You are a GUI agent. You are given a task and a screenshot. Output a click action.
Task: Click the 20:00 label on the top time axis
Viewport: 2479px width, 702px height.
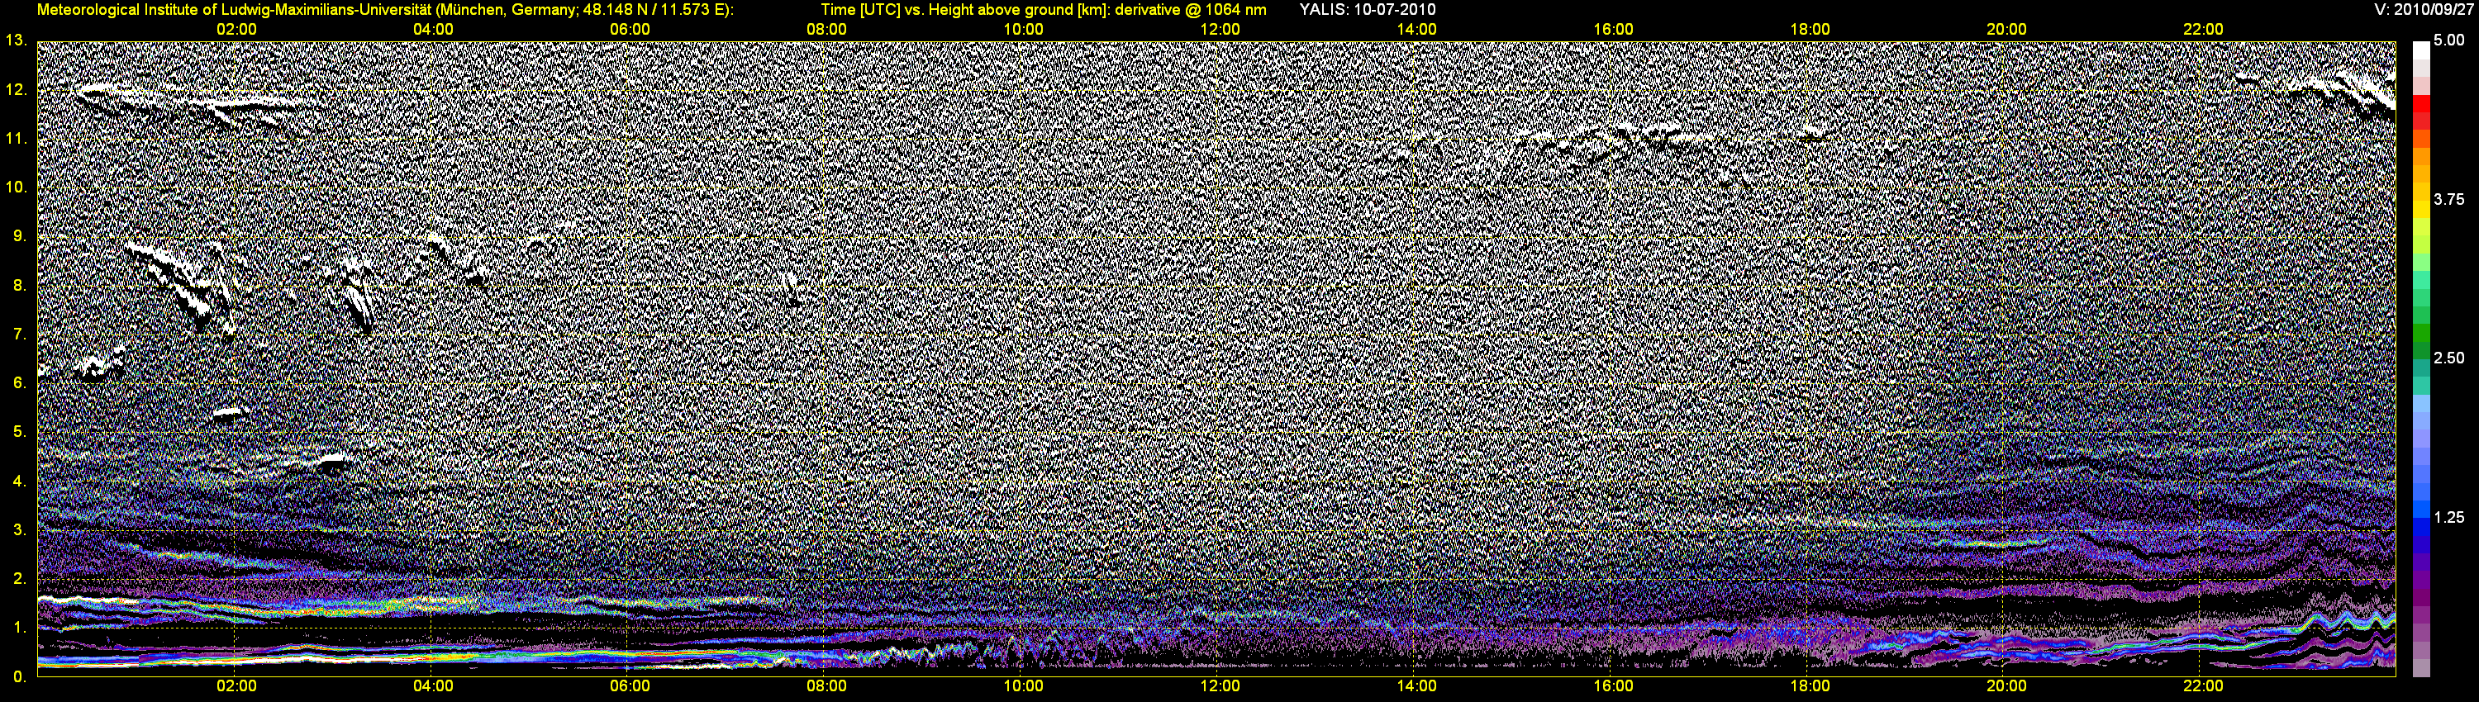click(2006, 30)
